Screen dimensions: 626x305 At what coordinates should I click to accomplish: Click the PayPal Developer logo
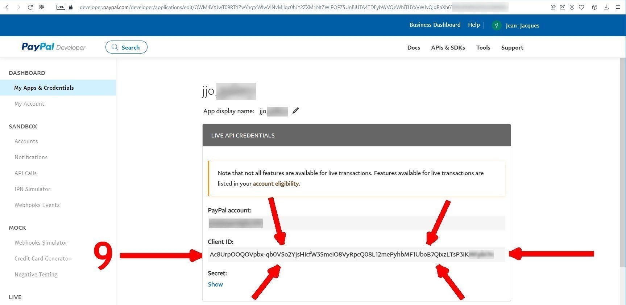click(x=53, y=47)
